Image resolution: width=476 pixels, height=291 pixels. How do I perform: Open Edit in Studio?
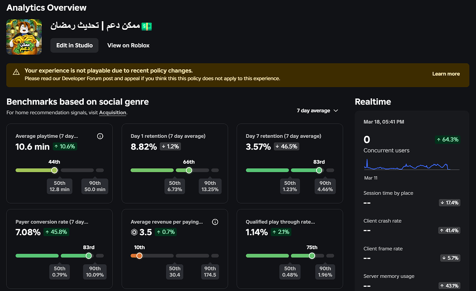[x=74, y=45]
